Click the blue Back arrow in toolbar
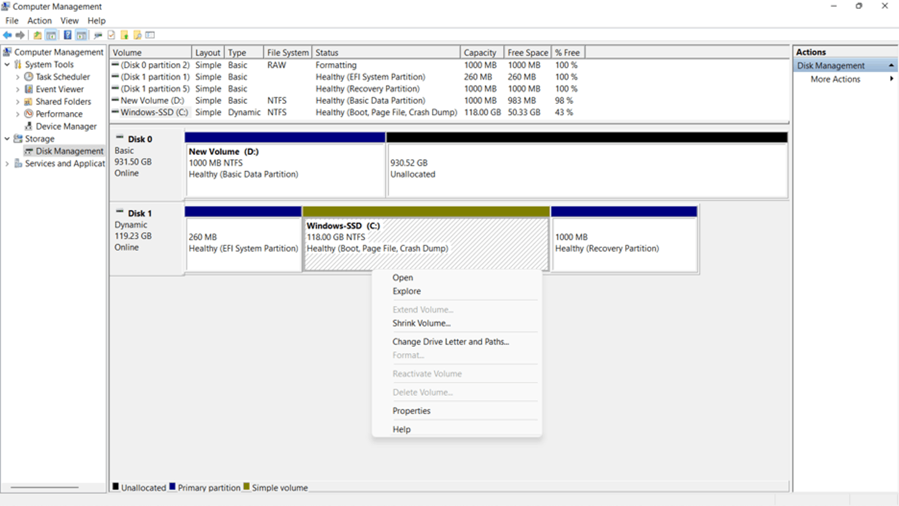This screenshot has width=899, height=506. [7, 35]
